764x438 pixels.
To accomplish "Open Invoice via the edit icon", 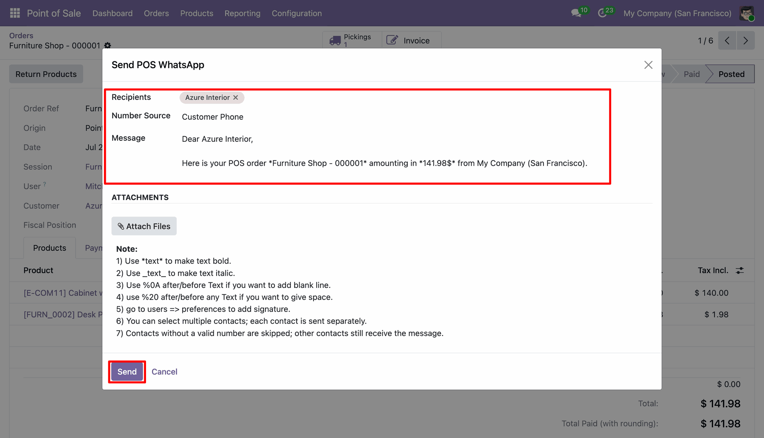I will [x=392, y=40].
